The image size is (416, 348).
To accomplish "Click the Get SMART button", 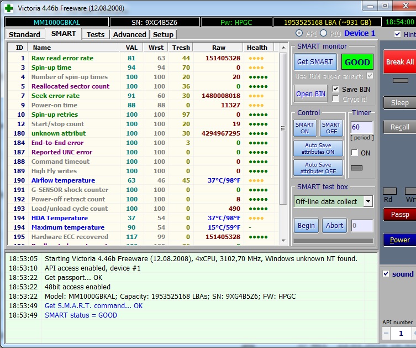I will coord(315,62).
